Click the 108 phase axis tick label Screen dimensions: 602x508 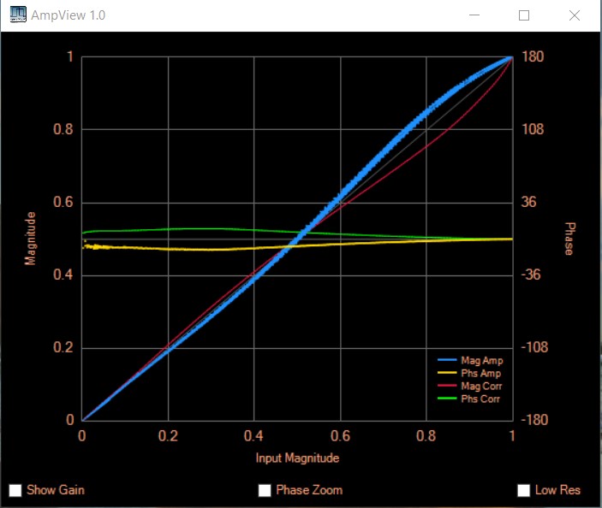pyautogui.click(x=534, y=130)
